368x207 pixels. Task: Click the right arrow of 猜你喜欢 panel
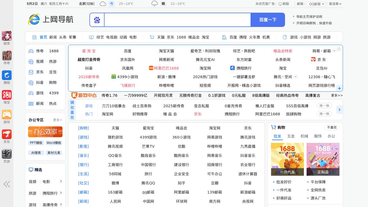(339, 110)
